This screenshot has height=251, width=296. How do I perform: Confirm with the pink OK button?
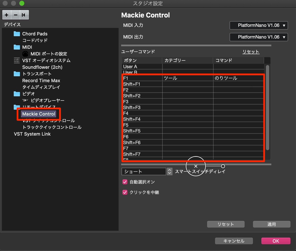(276, 241)
